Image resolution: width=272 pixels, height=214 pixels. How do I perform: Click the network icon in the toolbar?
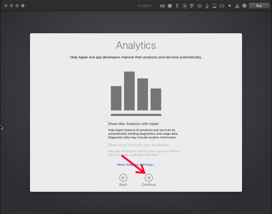[x=192, y=6]
